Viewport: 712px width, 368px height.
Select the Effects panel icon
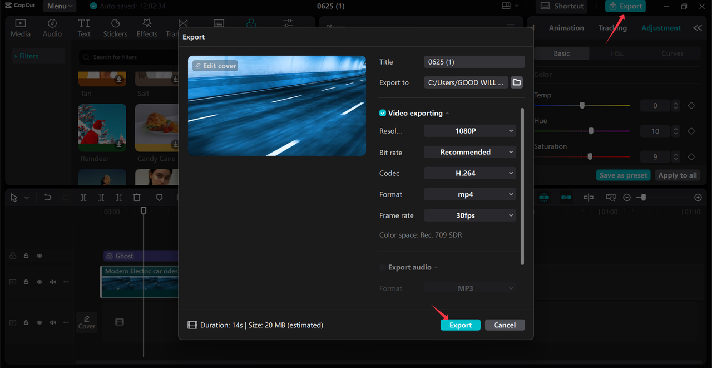tap(147, 27)
